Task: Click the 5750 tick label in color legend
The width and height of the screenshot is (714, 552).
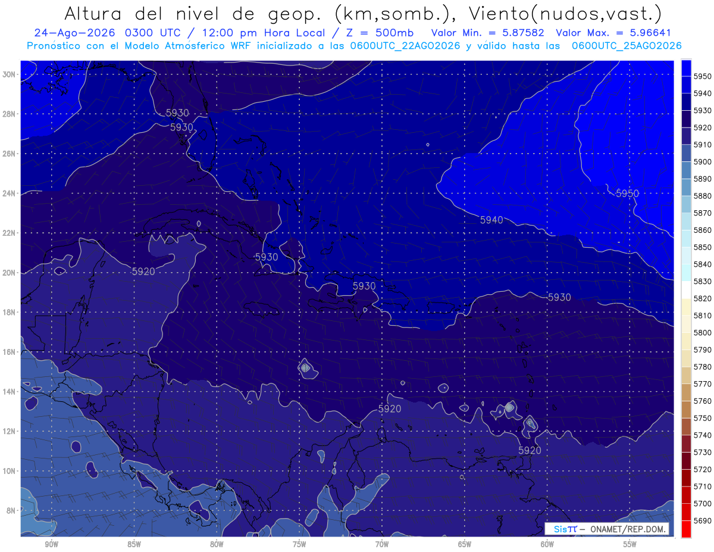Action: click(703, 418)
